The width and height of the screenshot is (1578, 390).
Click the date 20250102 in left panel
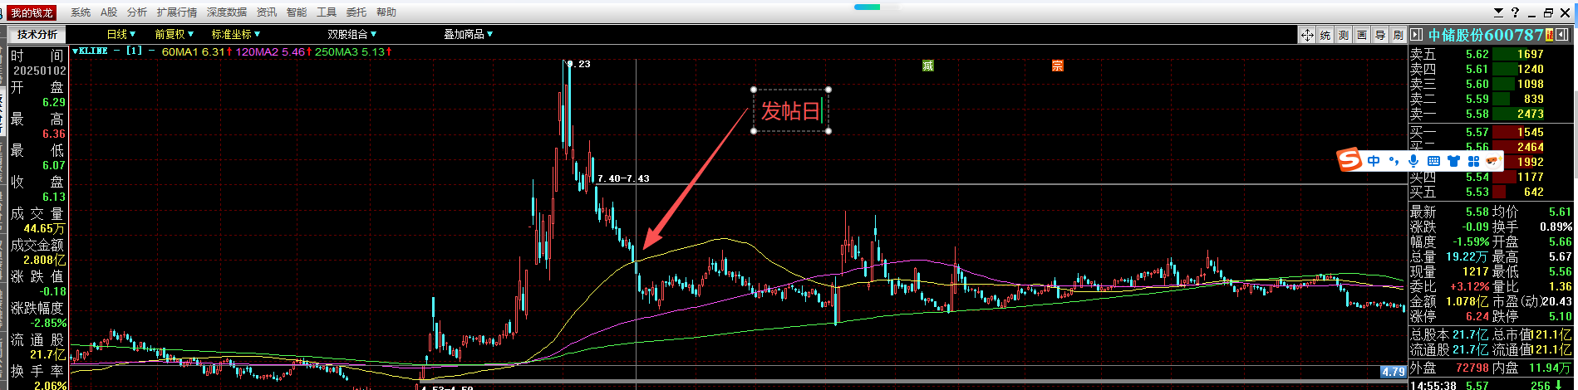[39, 71]
